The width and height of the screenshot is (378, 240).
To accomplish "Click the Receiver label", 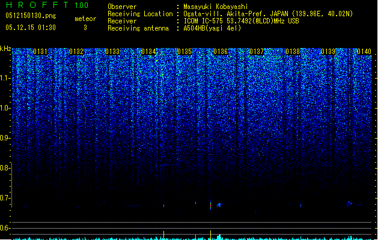I will pyautogui.click(x=122, y=21).
